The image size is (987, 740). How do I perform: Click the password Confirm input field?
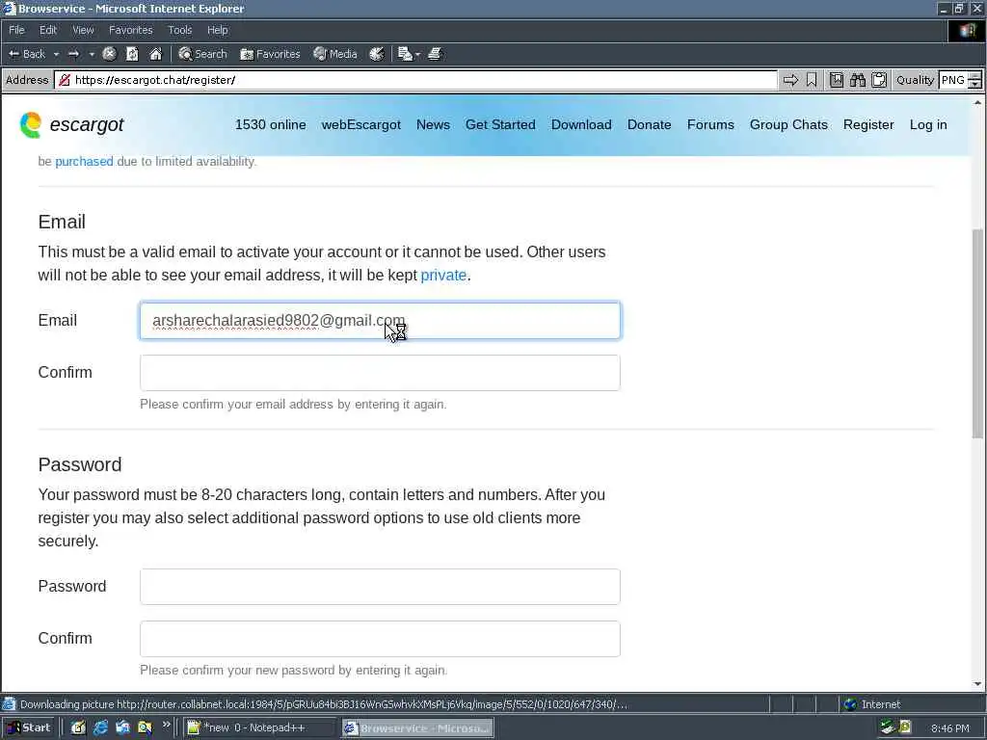[x=380, y=639]
